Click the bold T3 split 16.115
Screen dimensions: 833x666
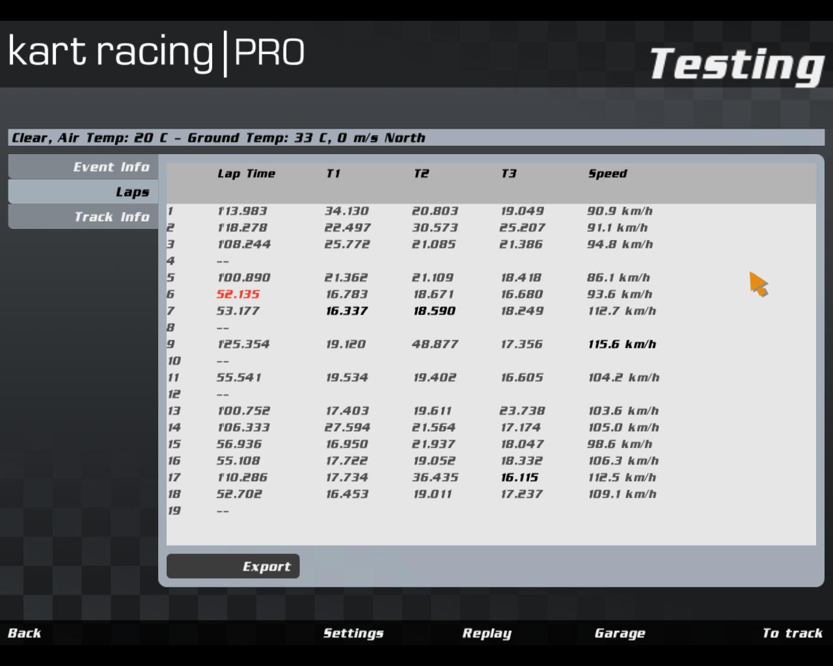click(x=520, y=477)
